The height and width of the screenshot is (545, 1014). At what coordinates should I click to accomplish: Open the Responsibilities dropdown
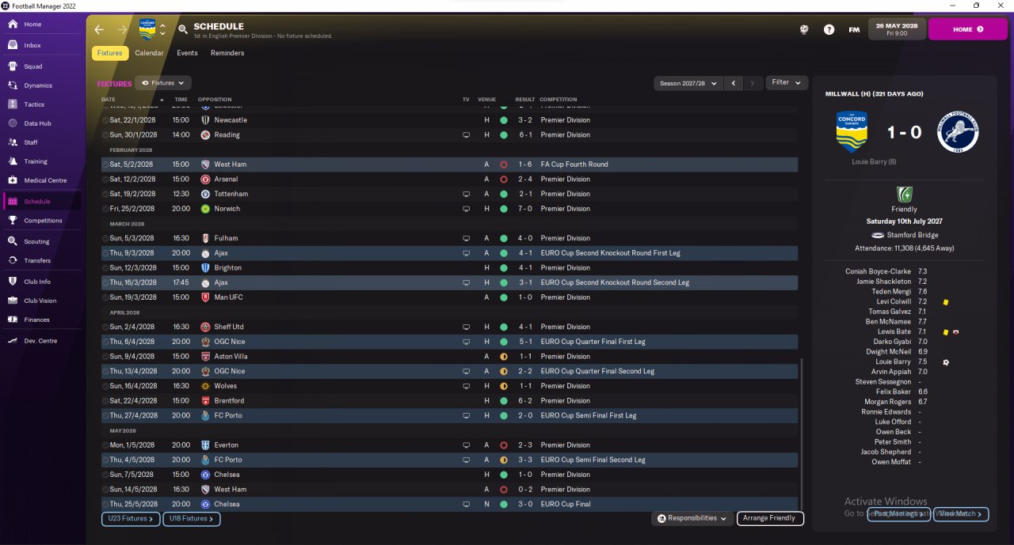[692, 518]
